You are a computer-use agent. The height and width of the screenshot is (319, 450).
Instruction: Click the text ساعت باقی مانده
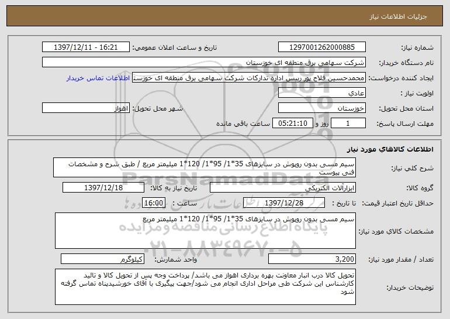(x=243, y=124)
